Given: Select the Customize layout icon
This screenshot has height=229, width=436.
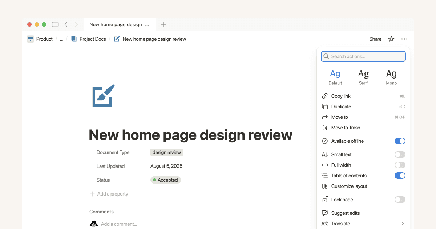Looking at the screenshot, I should pos(325,186).
